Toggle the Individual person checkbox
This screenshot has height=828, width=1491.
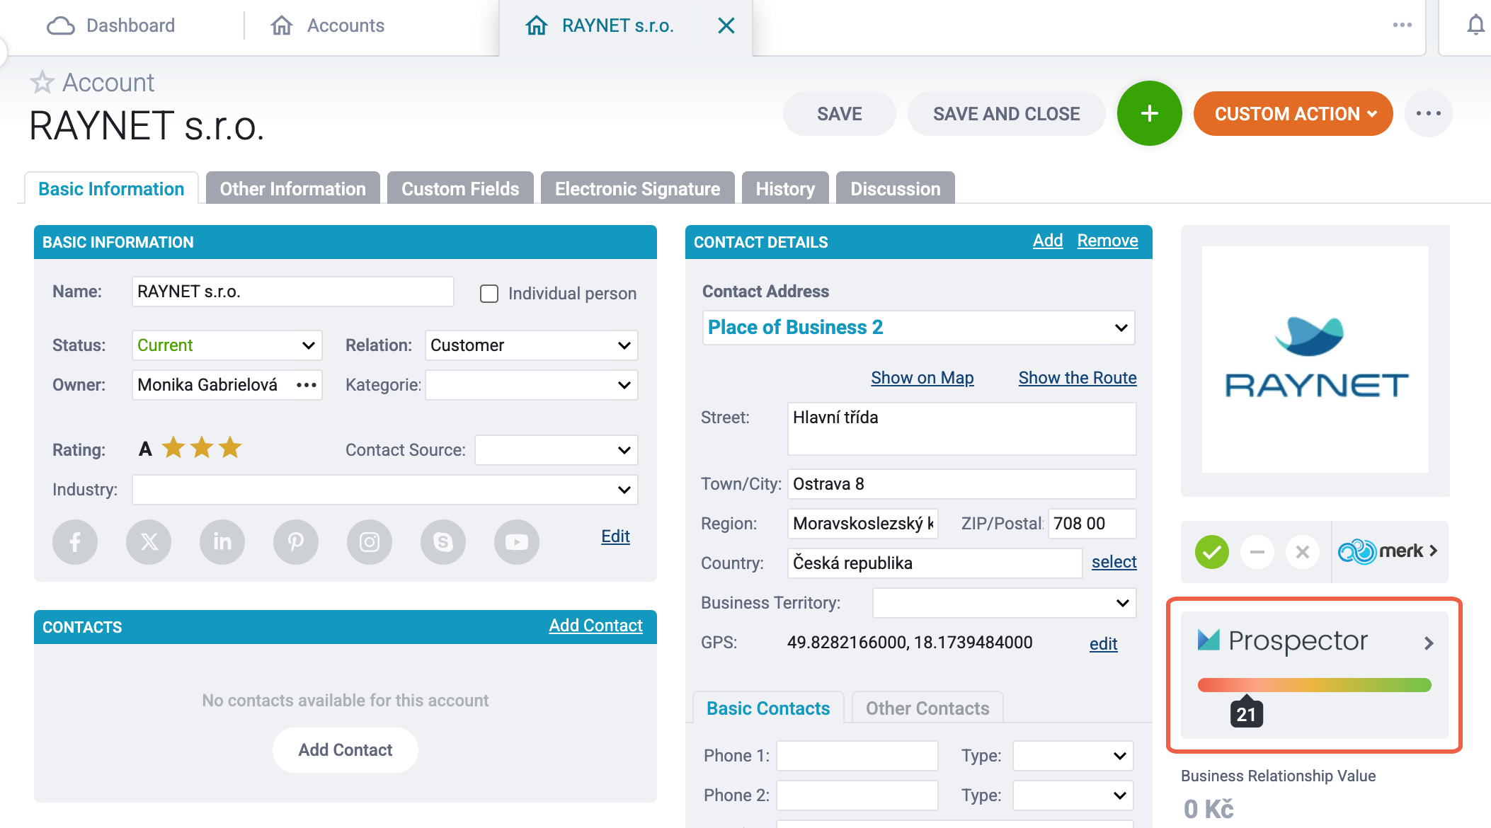tap(489, 294)
